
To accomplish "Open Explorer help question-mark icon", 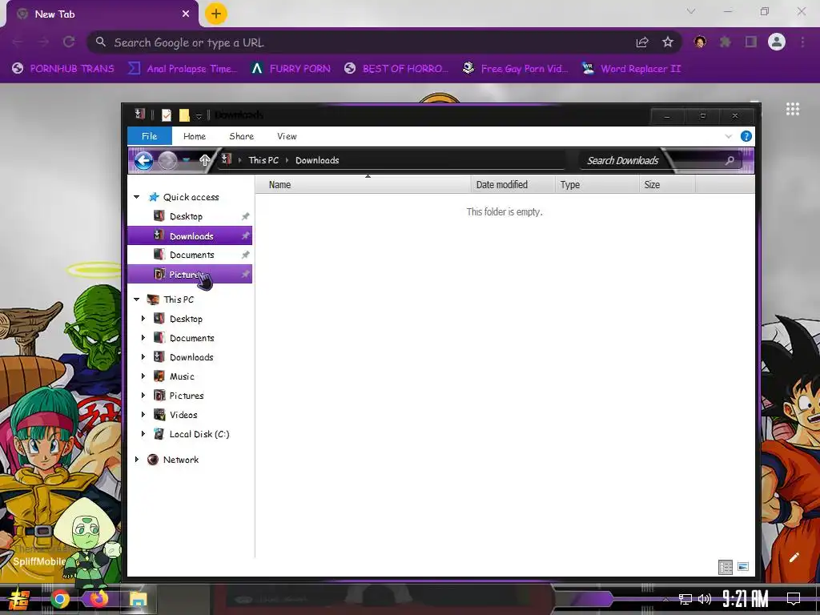I will click(746, 136).
